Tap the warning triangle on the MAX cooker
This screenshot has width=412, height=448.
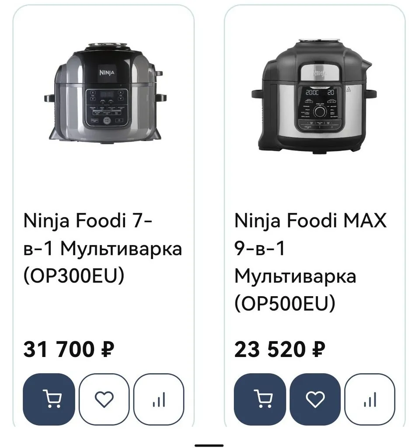click(349, 90)
